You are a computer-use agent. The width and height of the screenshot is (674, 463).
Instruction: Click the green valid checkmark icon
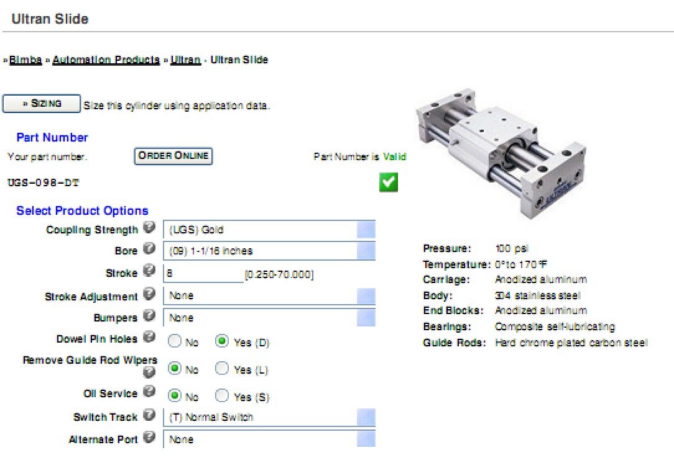tap(389, 182)
